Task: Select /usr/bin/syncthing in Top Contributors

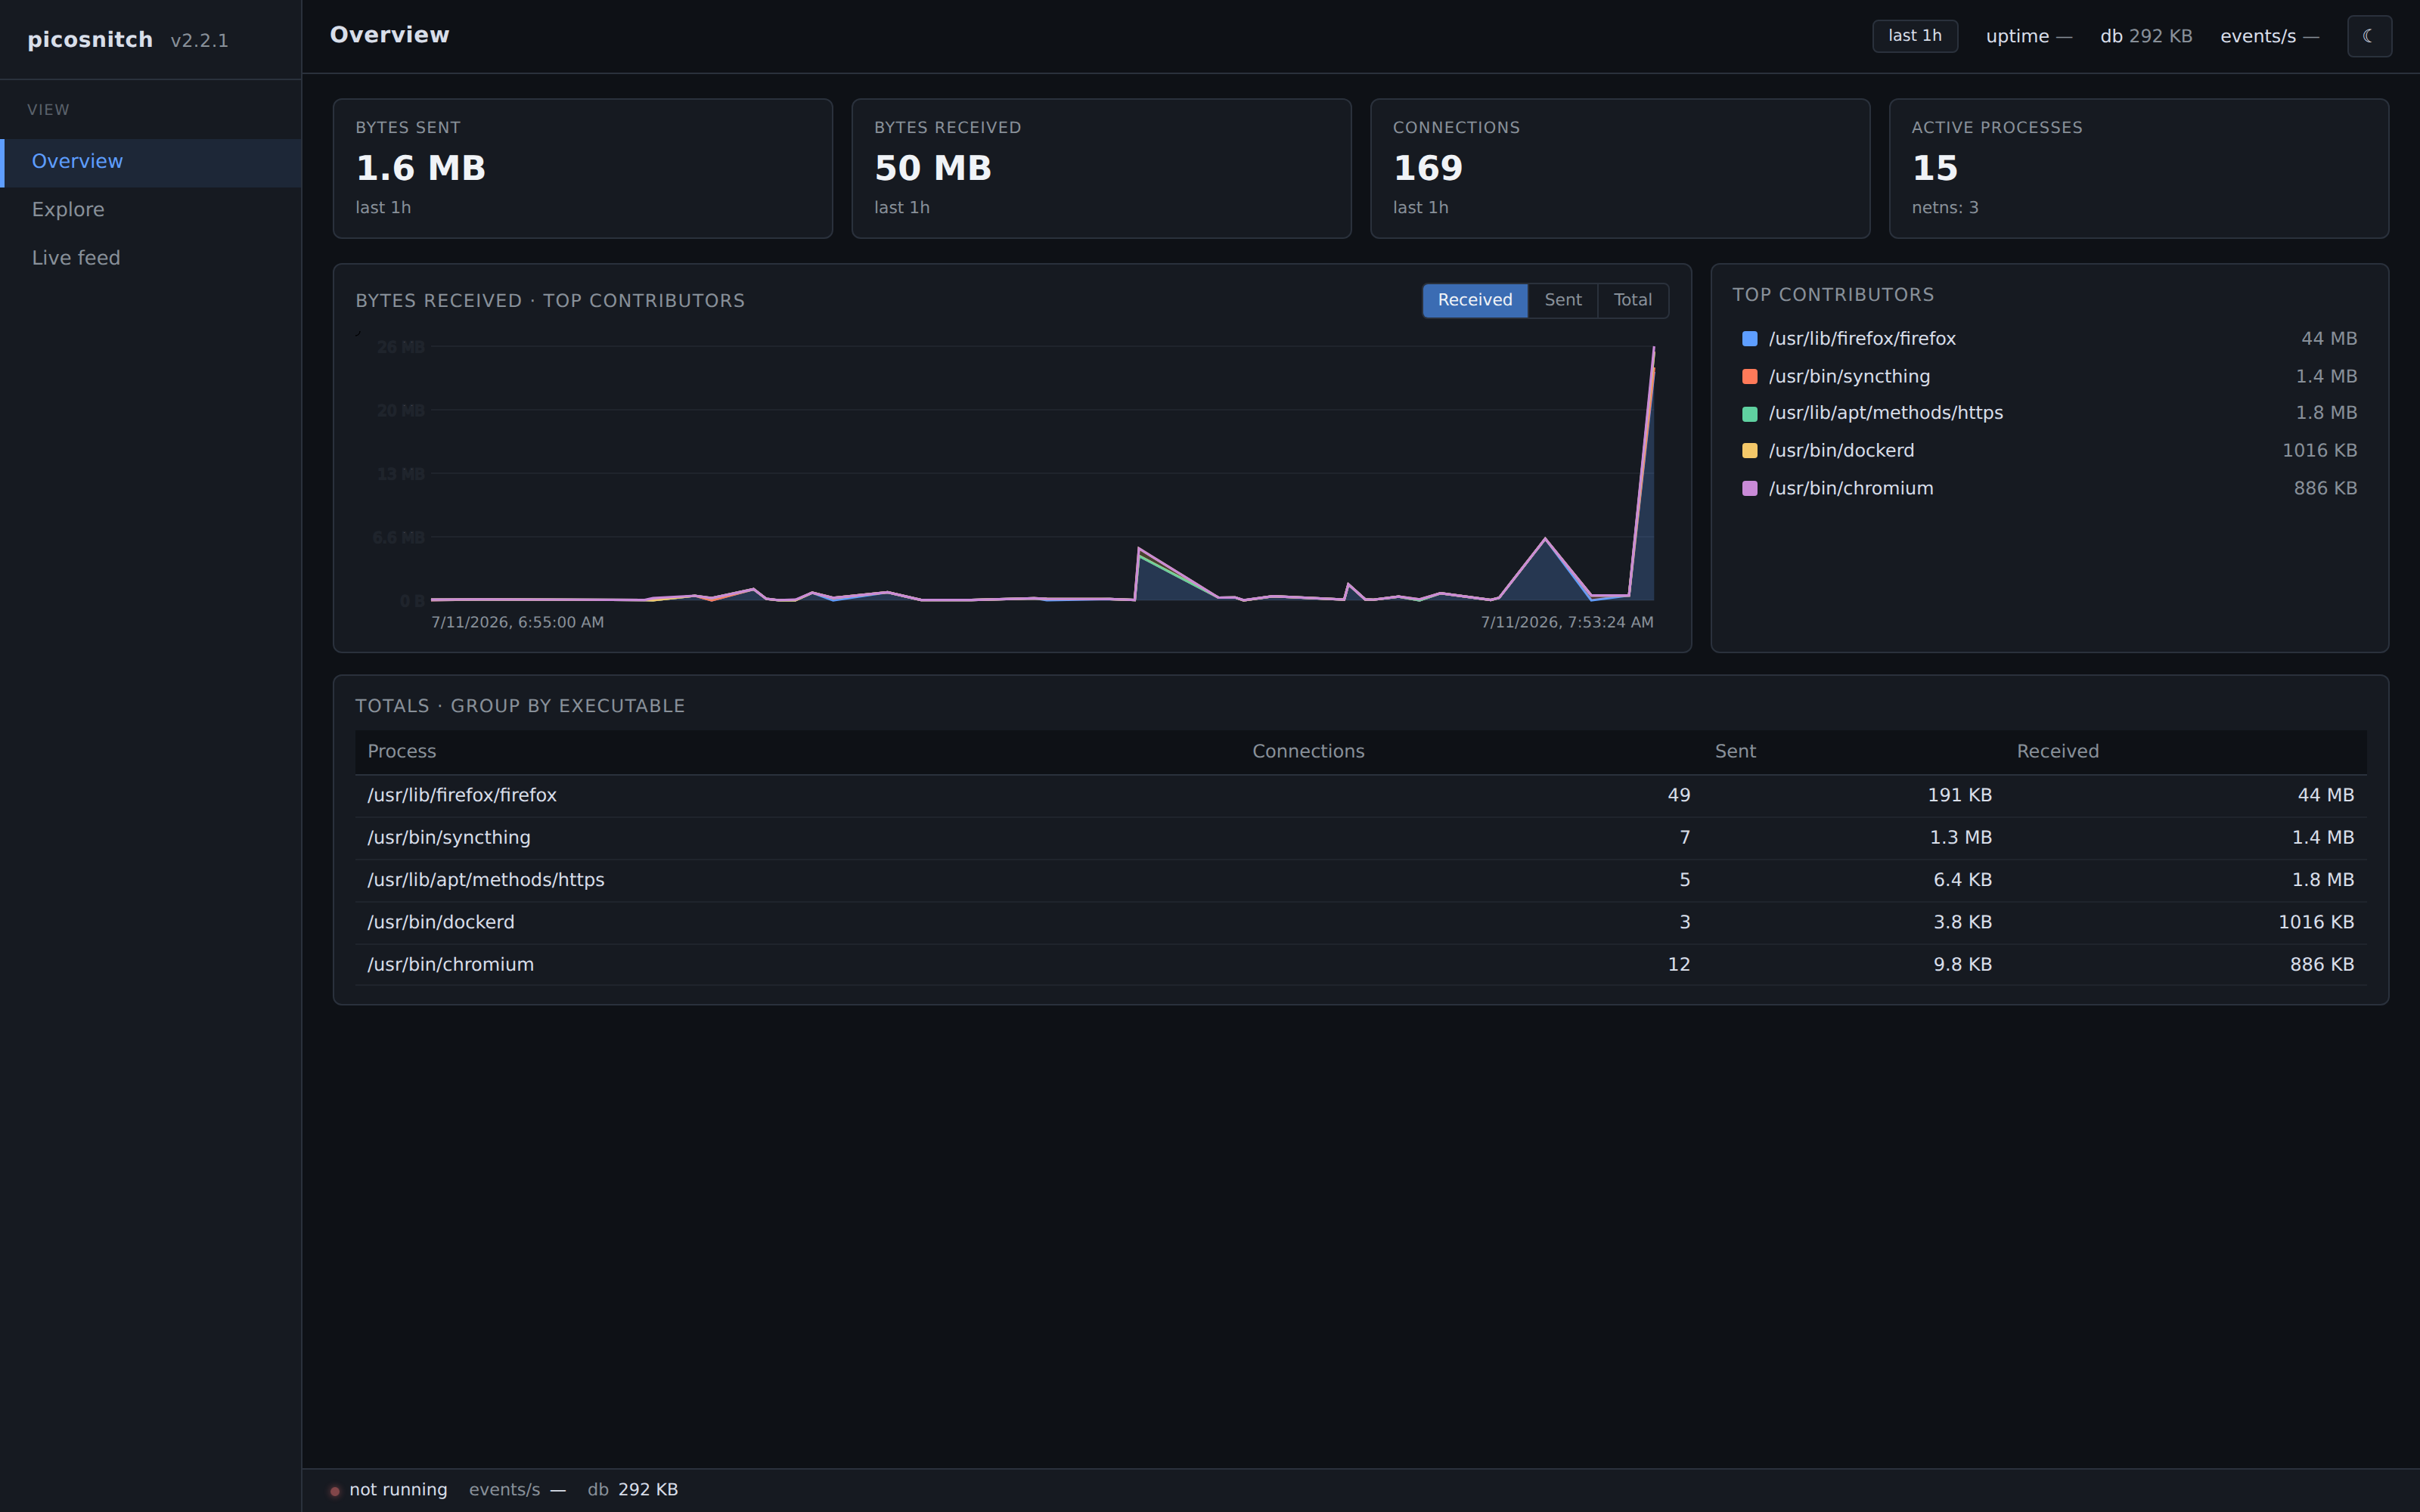Action: coord(2049,377)
